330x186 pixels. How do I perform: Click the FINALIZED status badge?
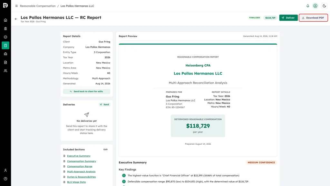pos(255,18)
